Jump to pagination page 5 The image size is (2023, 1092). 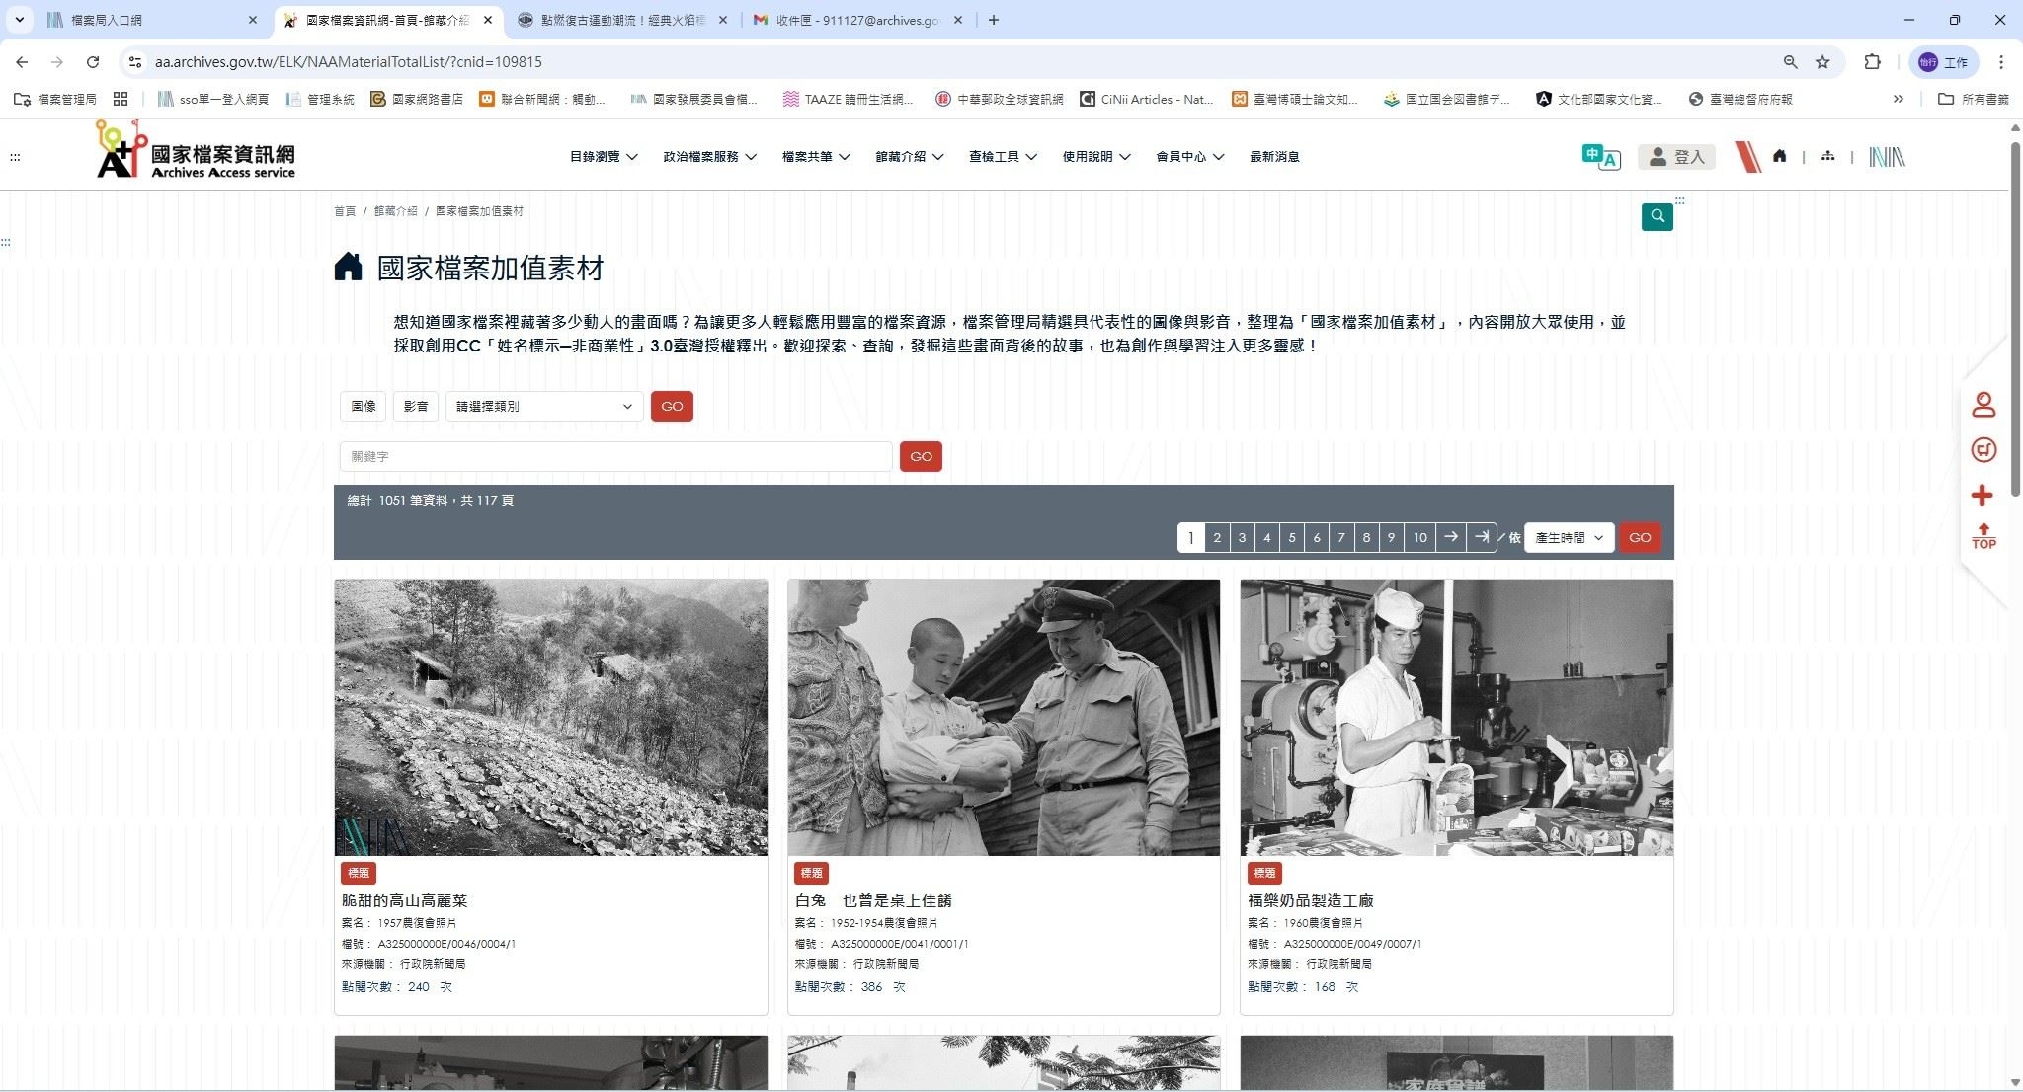(x=1292, y=537)
